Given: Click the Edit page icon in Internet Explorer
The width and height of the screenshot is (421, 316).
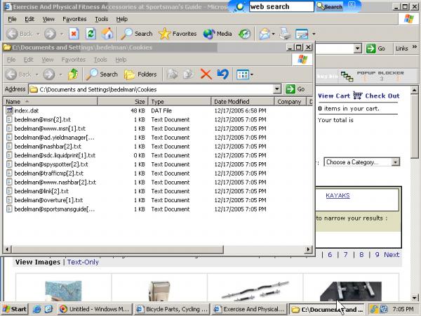Looking at the screenshot, I should (x=302, y=34).
